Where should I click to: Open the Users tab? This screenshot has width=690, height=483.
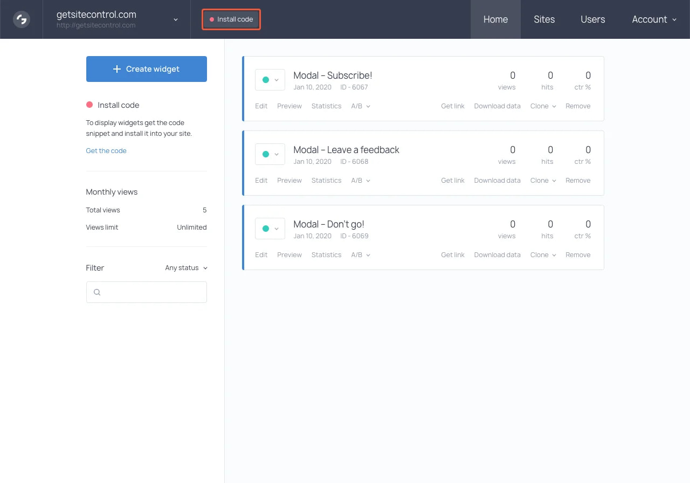coord(593,19)
